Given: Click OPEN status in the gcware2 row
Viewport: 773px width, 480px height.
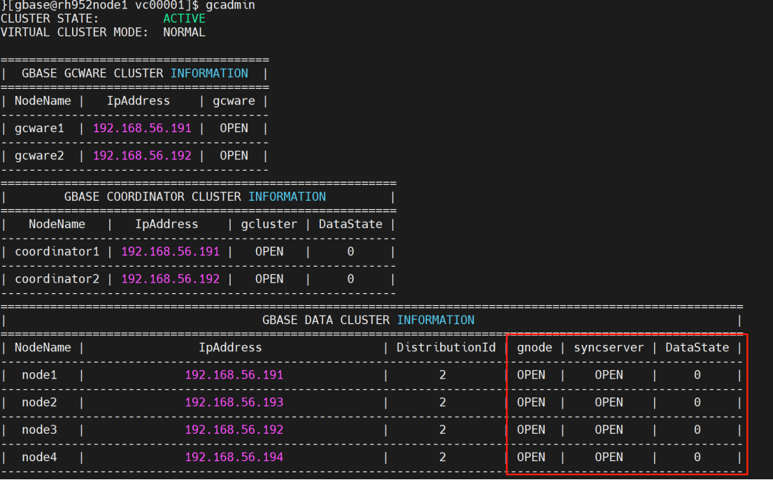Looking at the screenshot, I should coord(234,156).
